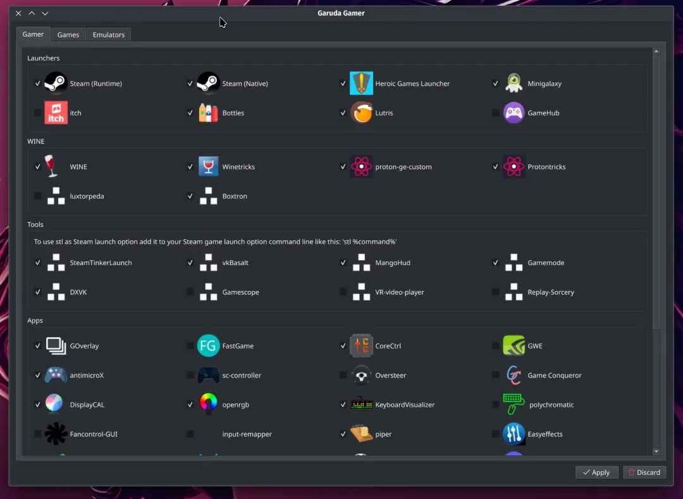Viewport: 683px width, 499px height.
Task: Click the Boxtron blocks icon
Action: [208, 196]
